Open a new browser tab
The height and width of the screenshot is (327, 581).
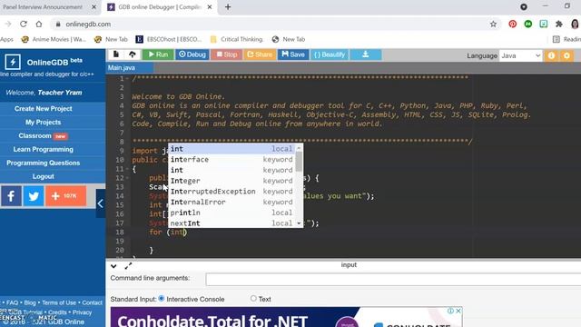228,7
